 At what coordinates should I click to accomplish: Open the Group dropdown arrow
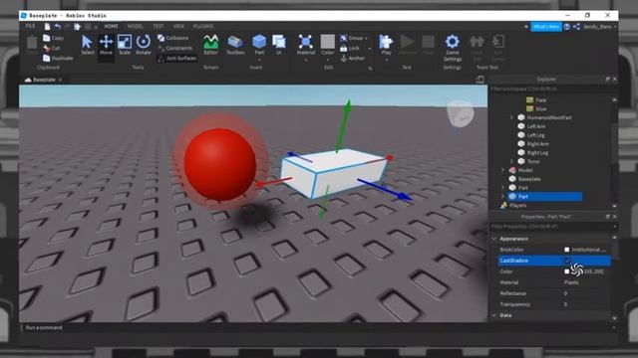366,38
